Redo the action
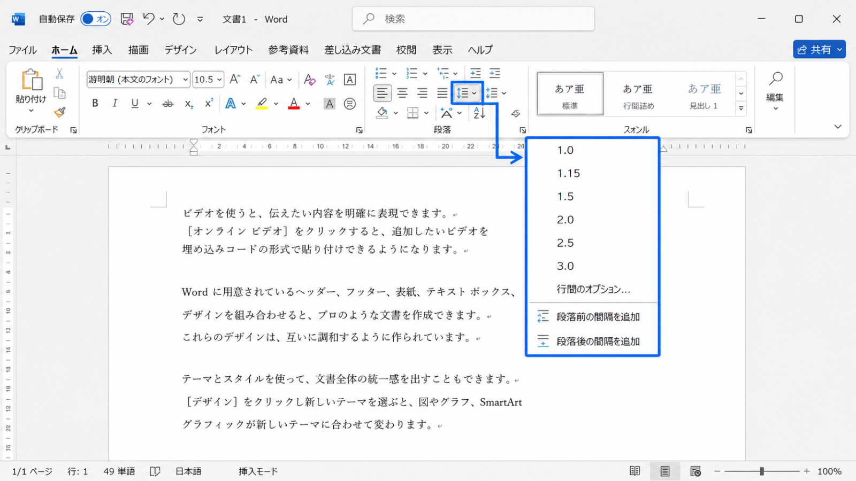 (x=179, y=19)
